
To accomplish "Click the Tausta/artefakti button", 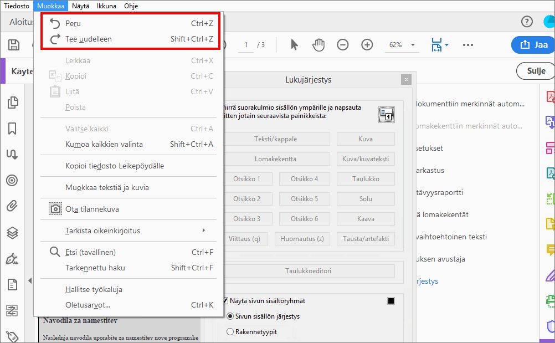I will click(366, 239).
